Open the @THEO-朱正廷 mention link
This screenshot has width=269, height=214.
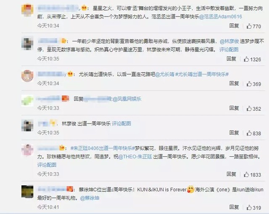click(135, 157)
